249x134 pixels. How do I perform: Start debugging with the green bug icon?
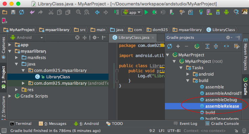[x=154, y=12]
